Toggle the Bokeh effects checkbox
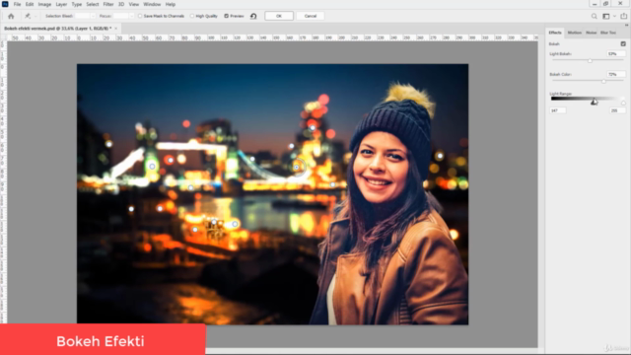 pyautogui.click(x=623, y=43)
